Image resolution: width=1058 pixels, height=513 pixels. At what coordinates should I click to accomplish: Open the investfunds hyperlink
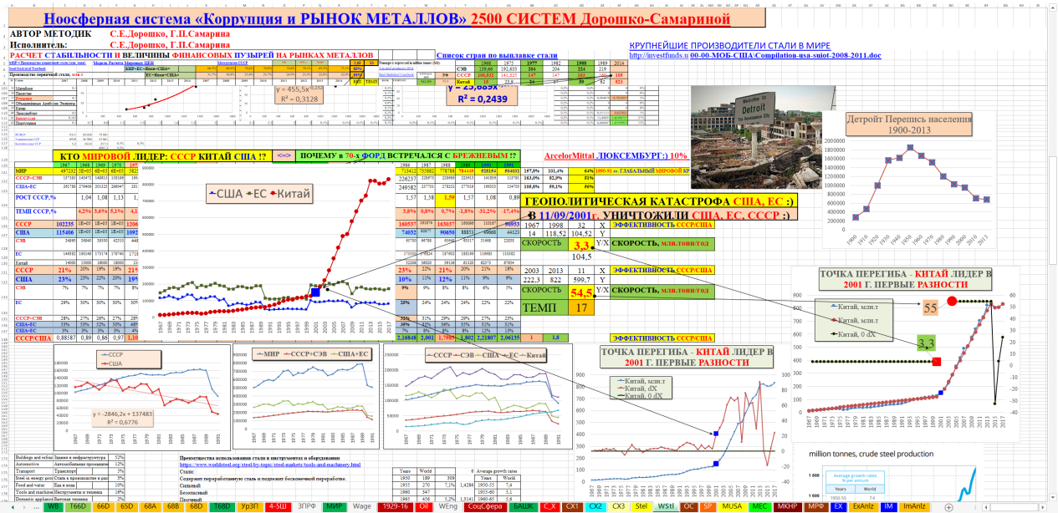point(657,55)
